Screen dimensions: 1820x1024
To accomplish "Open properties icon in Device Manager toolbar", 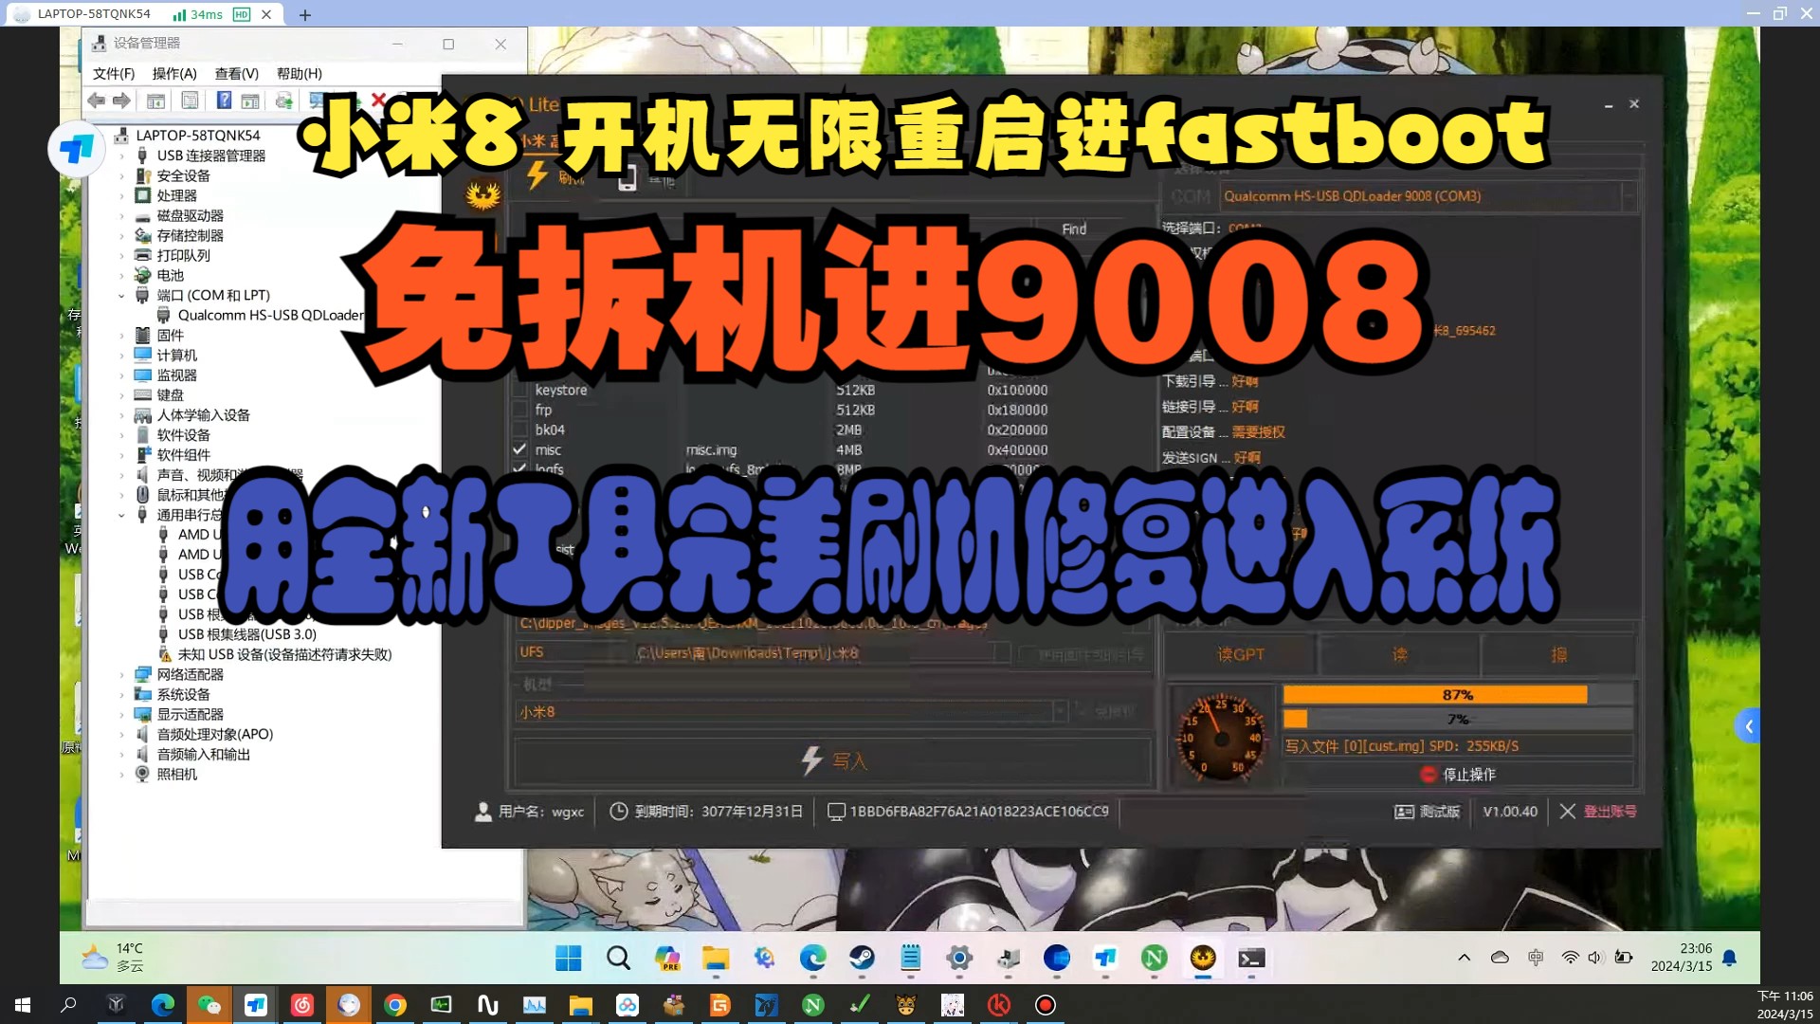I will (x=190, y=101).
